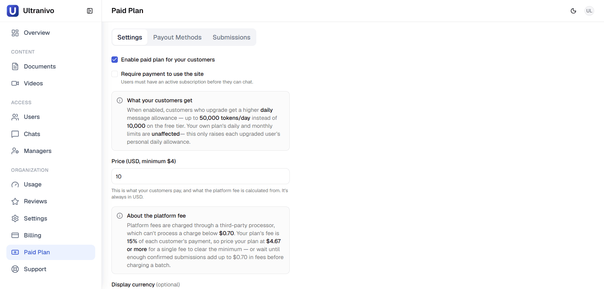Click the Chats bubble icon
Image resolution: width=604 pixels, height=289 pixels.
pos(15,134)
